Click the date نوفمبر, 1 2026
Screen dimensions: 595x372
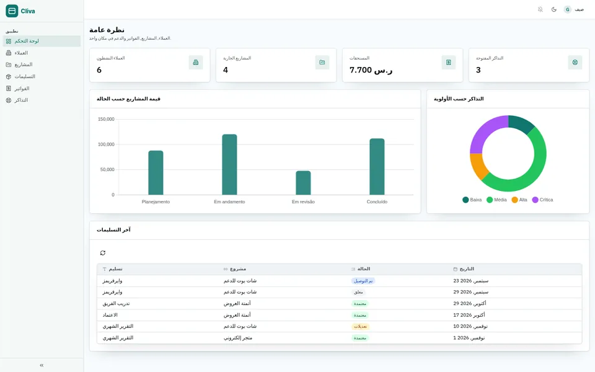tap(469, 337)
